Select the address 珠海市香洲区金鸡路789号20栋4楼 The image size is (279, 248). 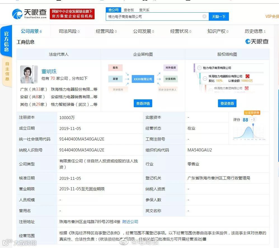[x=90, y=222]
